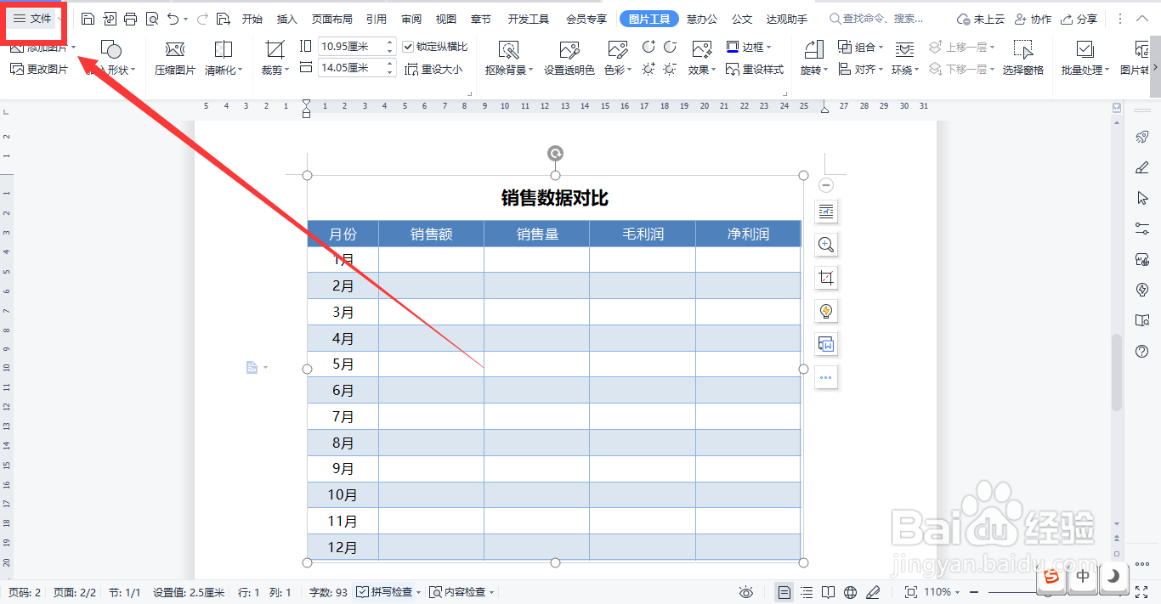This screenshot has height=604, width=1161.
Task: Click the question mark help icon in sidebar
Action: tap(1142, 351)
